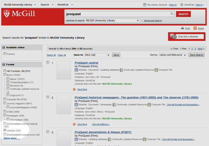Check the Book format filter
Viewport: 209px width, 146px height.
point(5,74)
